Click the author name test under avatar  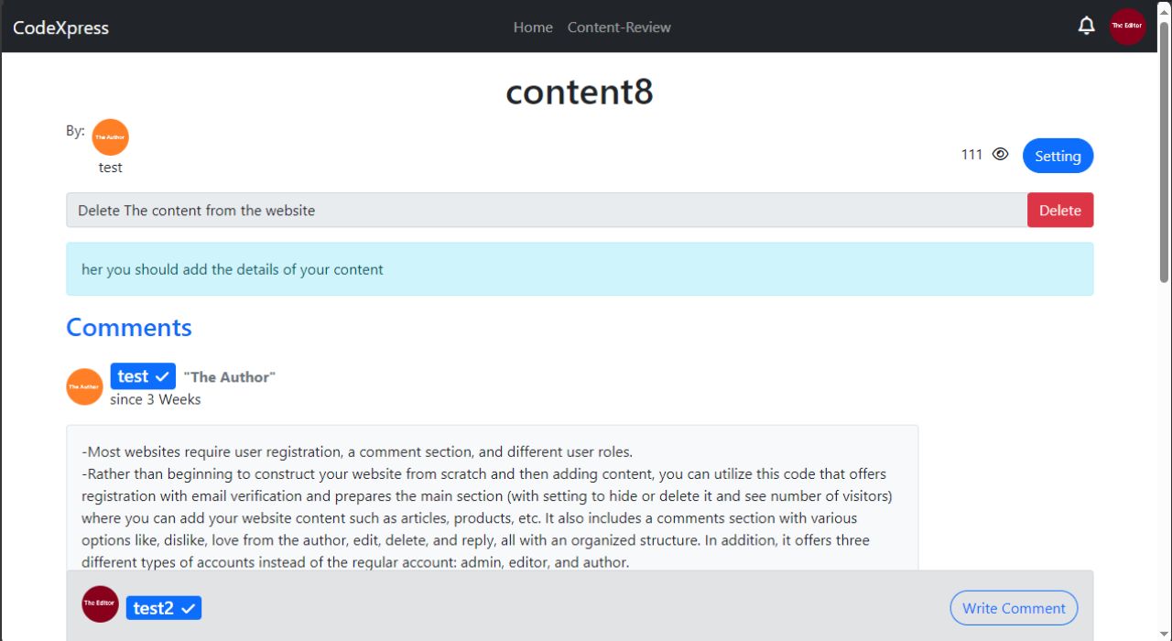point(111,168)
